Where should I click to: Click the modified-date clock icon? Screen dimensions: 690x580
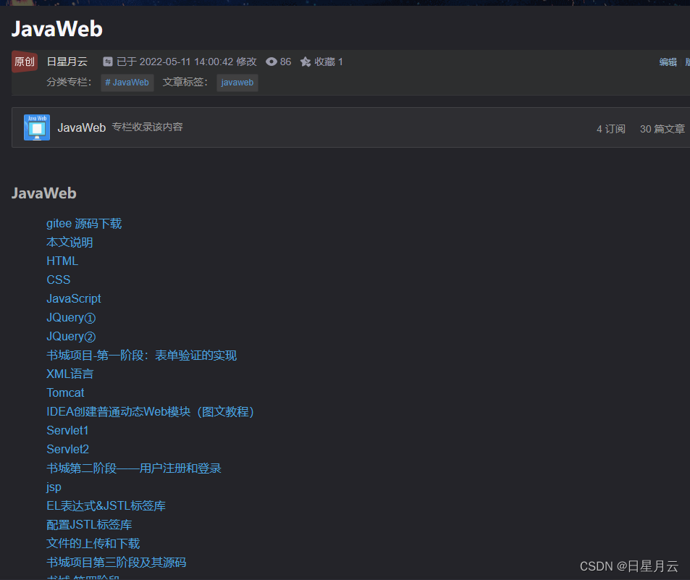coord(108,62)
